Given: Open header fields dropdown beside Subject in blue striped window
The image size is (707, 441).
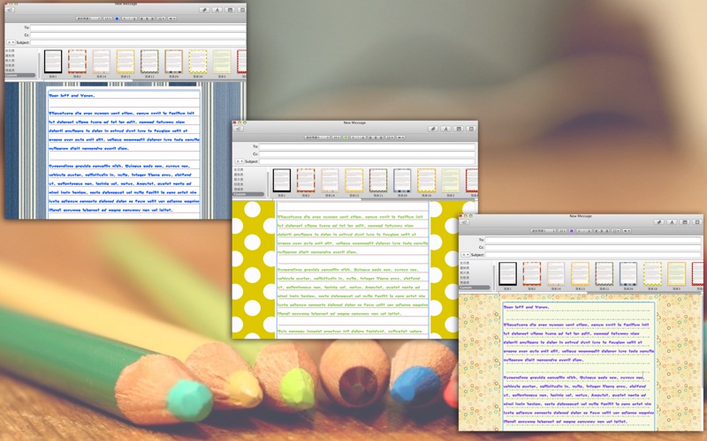Looking at the screenshot, I should [x=11, y=42].
